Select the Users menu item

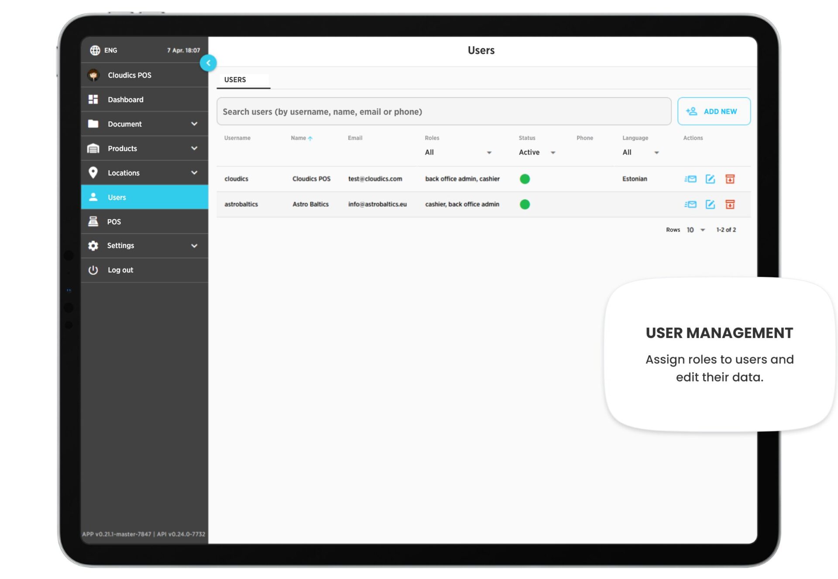[x=144, y=197]
